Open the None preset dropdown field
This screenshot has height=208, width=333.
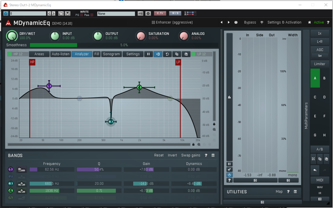[x=116, y=14]
